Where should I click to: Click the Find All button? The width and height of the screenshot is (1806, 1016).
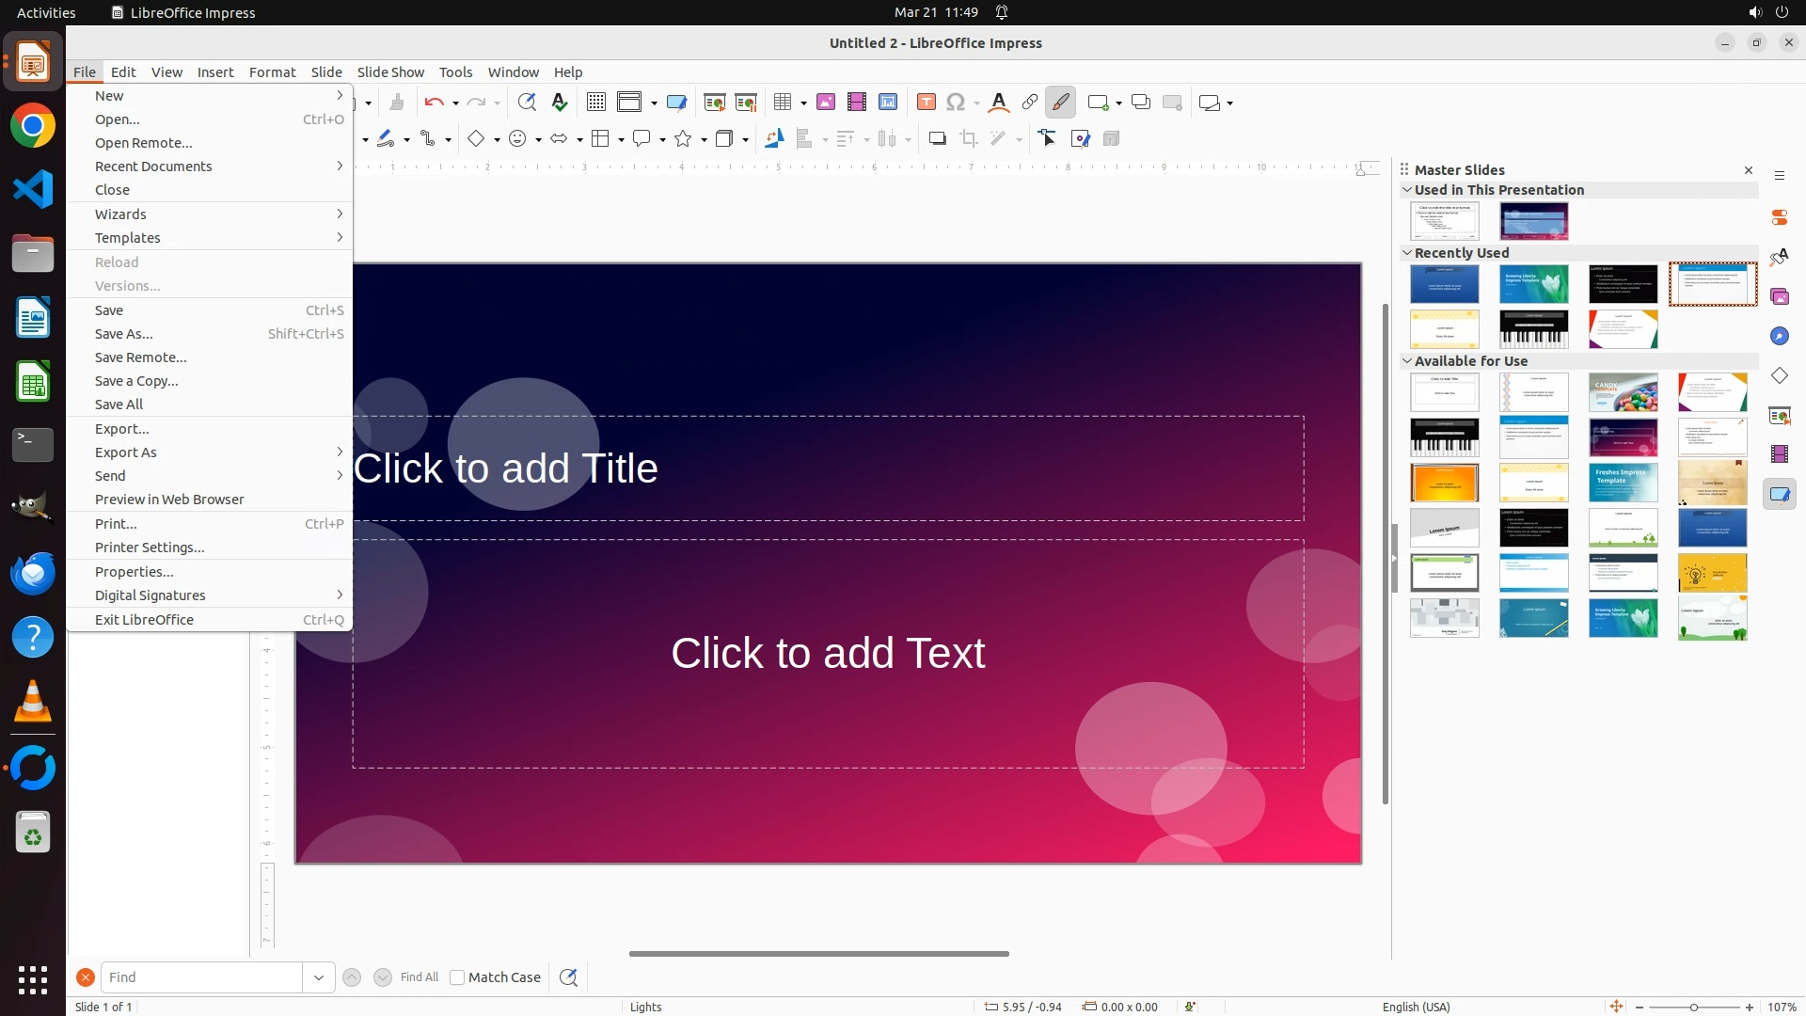420,977
